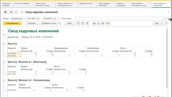This screenshot has width=172, height=97.
Task: Open calendar for end date 23.09.2015
Action: 54,19
